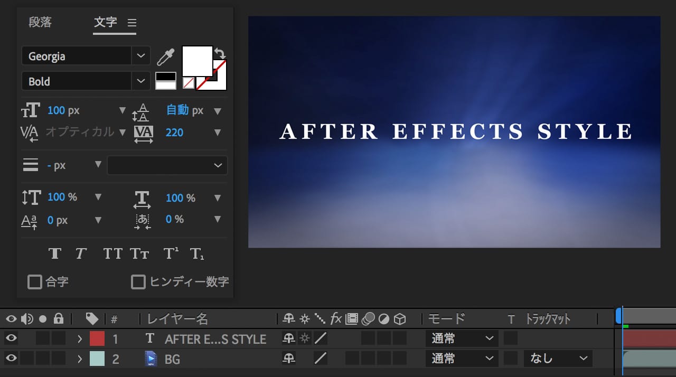Enable small caps text style

click(139, 253)
